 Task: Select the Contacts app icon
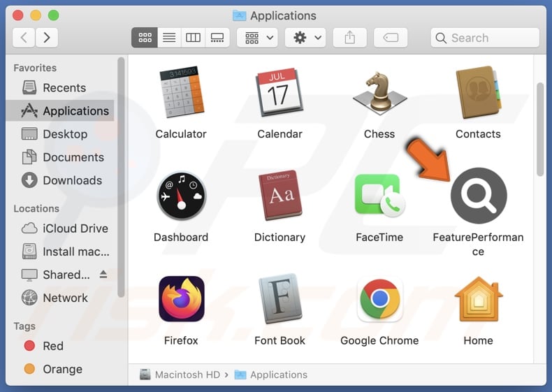click(x=478, y=92)
